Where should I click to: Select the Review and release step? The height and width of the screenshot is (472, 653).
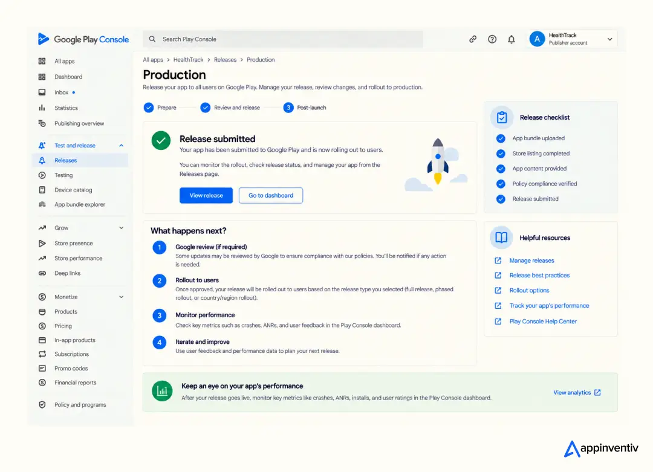(x=230, y=108)
